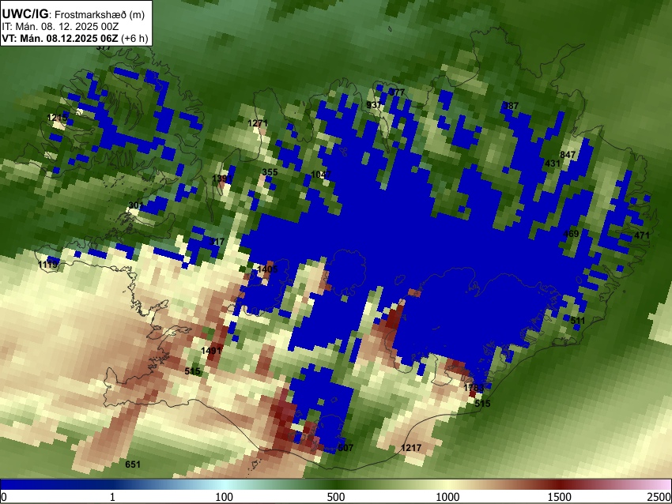Click the 1271 map value
672x504 pixels.
pos(258,123)
